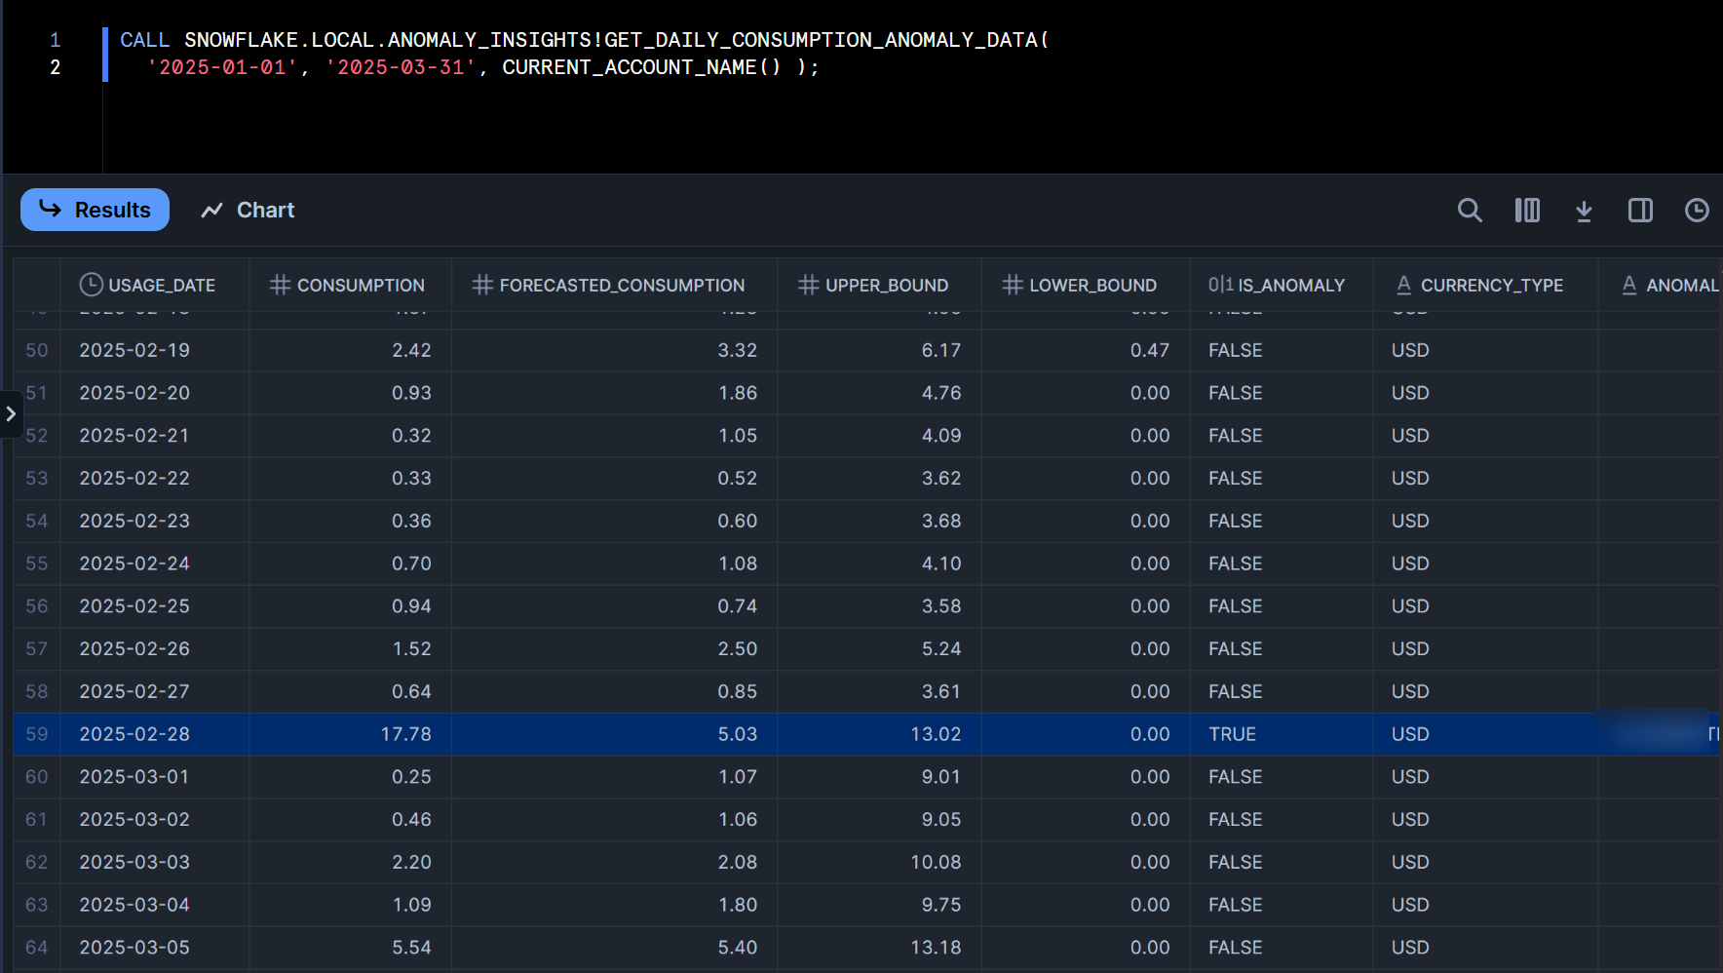Viewport: 1723px width, 973px height.
Task: Open the query history clock icon
Action: click(1697, 210)
